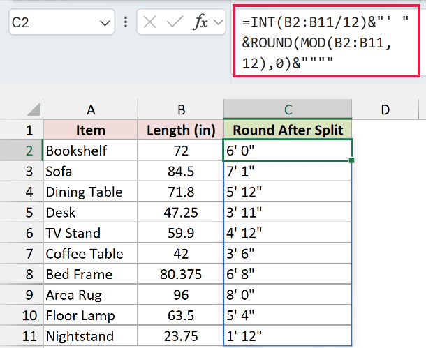This screenshot has width=426, height=348.
Task: Select row 4 header
Action: (22, 192)
